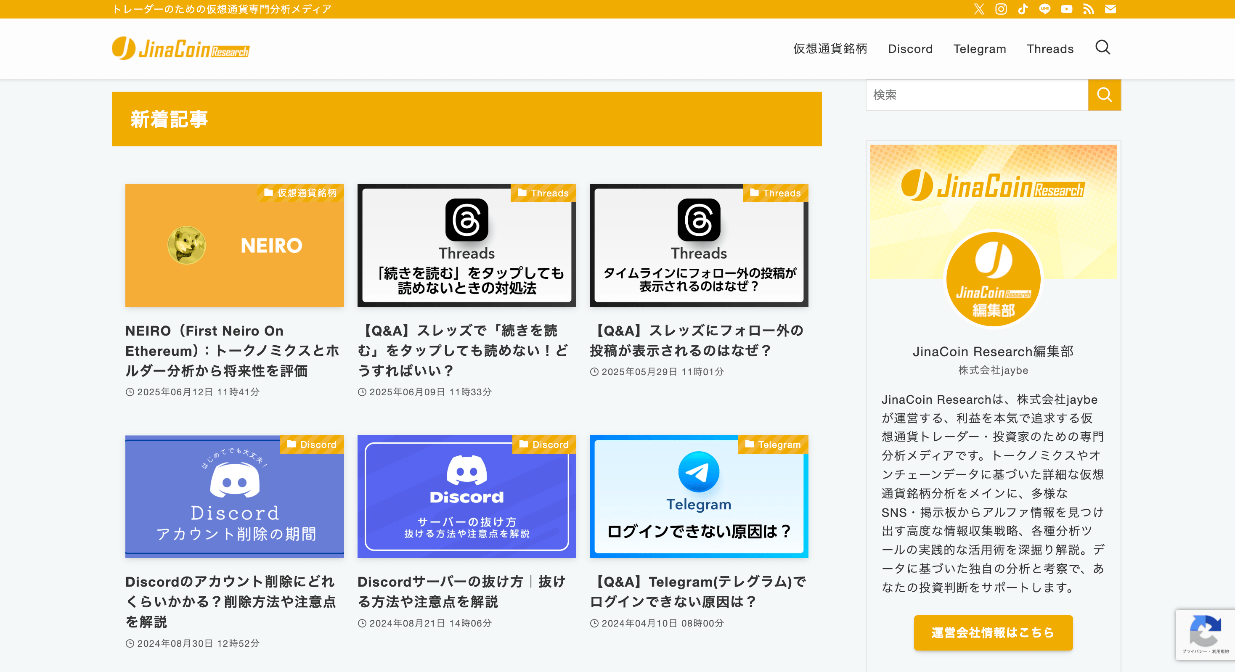Open the Discord account deletion thumbnail
The height and width of the screenshot is (672, 1235).
pyautogui.click(x=234, y=497)
